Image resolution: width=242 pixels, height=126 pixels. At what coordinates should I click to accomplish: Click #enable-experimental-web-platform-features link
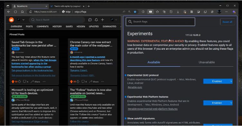153,109
